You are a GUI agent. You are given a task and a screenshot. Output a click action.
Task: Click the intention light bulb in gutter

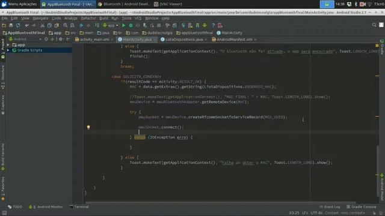pyautogui.click(x=88, y=127)
